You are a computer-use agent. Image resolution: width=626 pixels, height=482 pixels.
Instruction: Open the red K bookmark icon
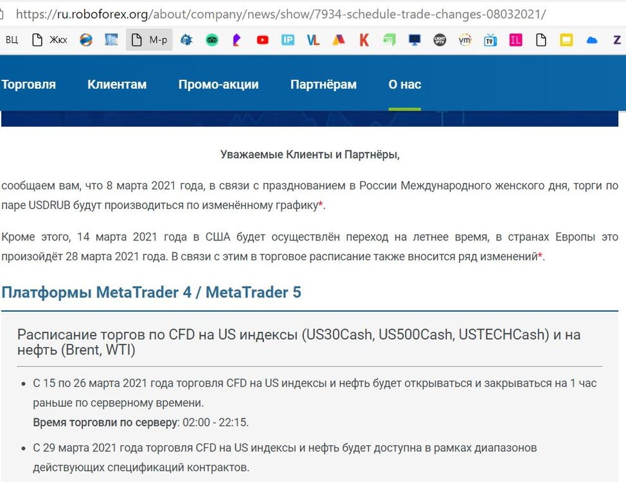[x=364, y=40]
